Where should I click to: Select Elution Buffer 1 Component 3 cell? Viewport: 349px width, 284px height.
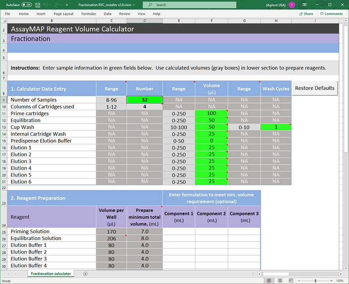(244, 245)
